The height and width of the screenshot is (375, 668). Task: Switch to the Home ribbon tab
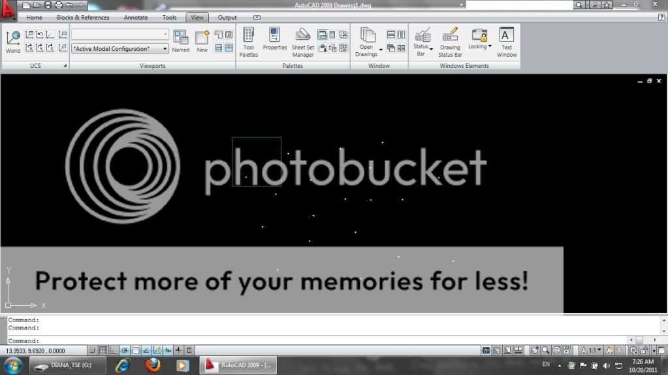coord(34,18)
